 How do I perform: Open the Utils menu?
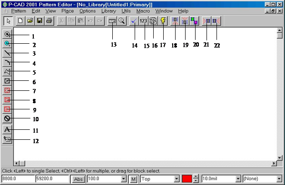(126, 11)
